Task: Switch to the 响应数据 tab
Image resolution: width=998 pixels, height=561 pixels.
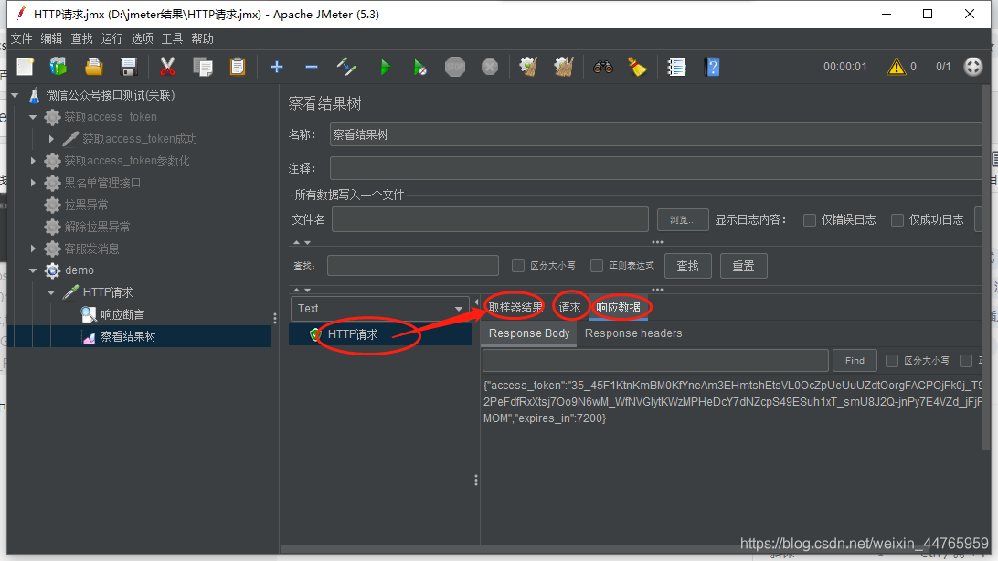Action: pyautogui.click(x=618, y=308)
